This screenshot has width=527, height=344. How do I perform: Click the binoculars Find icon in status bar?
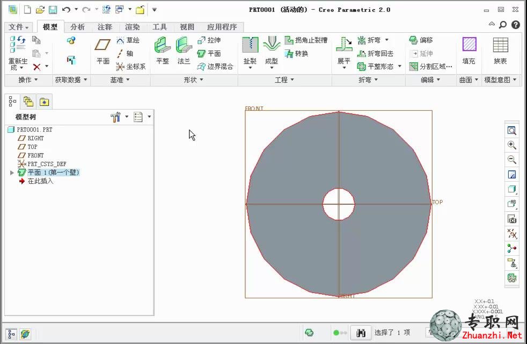tap(361, 333)
